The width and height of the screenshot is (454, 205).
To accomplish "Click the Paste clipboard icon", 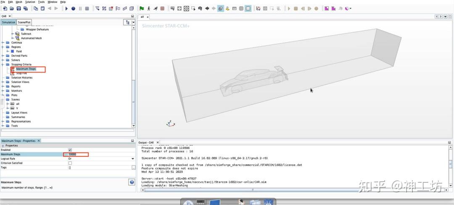I will [x=42, y=8].
